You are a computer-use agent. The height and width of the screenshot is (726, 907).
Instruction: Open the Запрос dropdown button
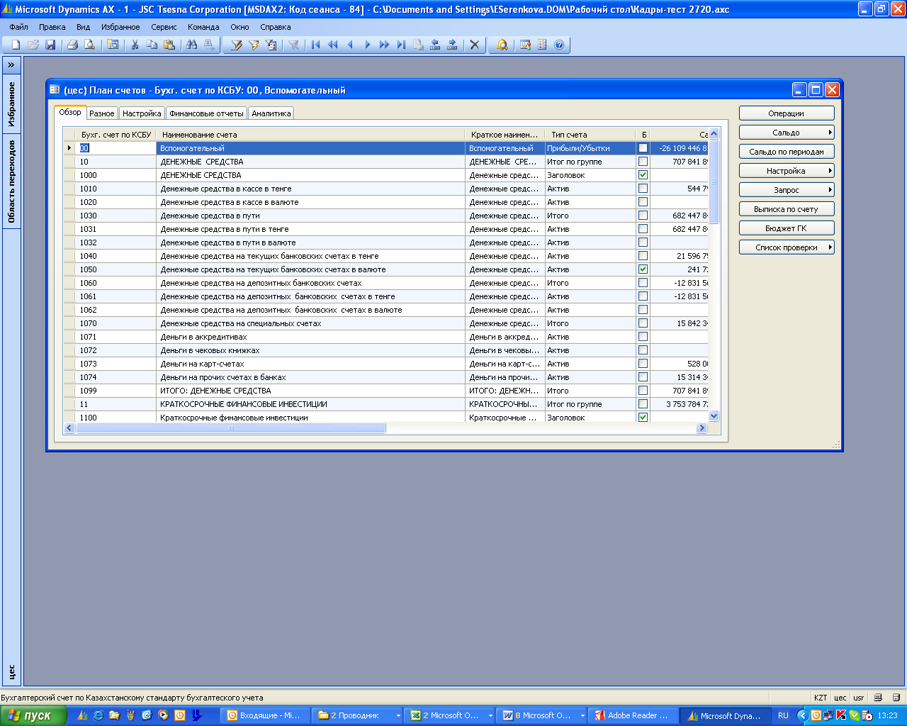point(787,190)
